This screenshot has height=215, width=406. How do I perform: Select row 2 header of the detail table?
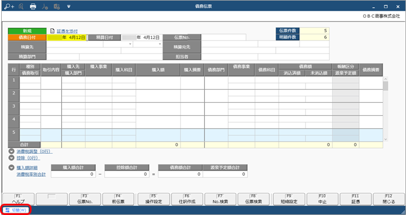(14, 96)
